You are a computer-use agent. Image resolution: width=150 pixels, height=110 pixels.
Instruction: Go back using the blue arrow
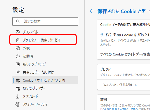point(92,11)
